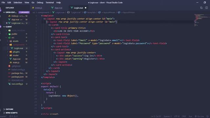Image resolution: width=210 pixels, height=118 pixels.
Task: Open Login.vue in Open Editors list
Action: click(x=16, y=23)
